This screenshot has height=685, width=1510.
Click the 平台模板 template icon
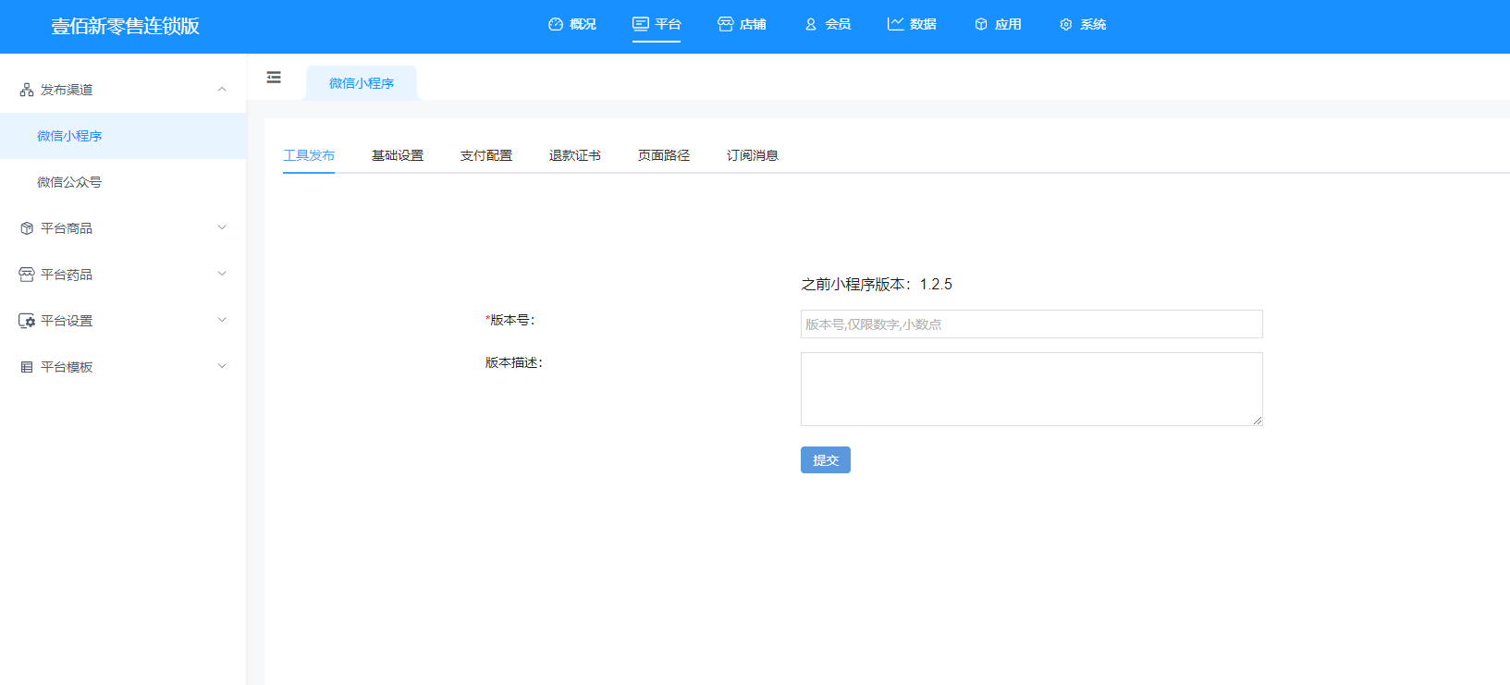[x=27, y=367]
